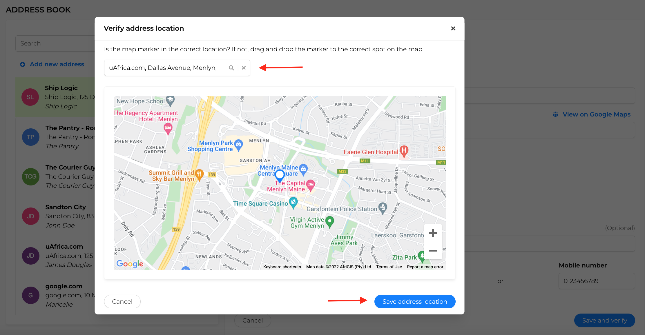Zoom out on the map with the minus button

pyautogui.click(x=433, y=251)
